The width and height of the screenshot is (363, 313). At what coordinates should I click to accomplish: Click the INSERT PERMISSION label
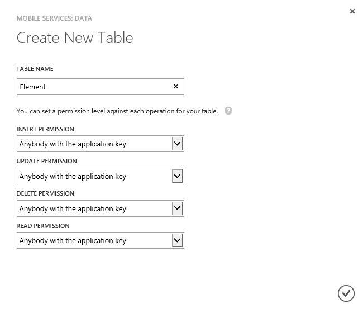[45, 129]
